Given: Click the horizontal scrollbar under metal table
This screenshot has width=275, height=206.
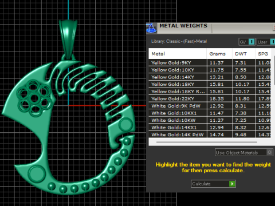Looking at the screenshot, I should pos(207,142).
